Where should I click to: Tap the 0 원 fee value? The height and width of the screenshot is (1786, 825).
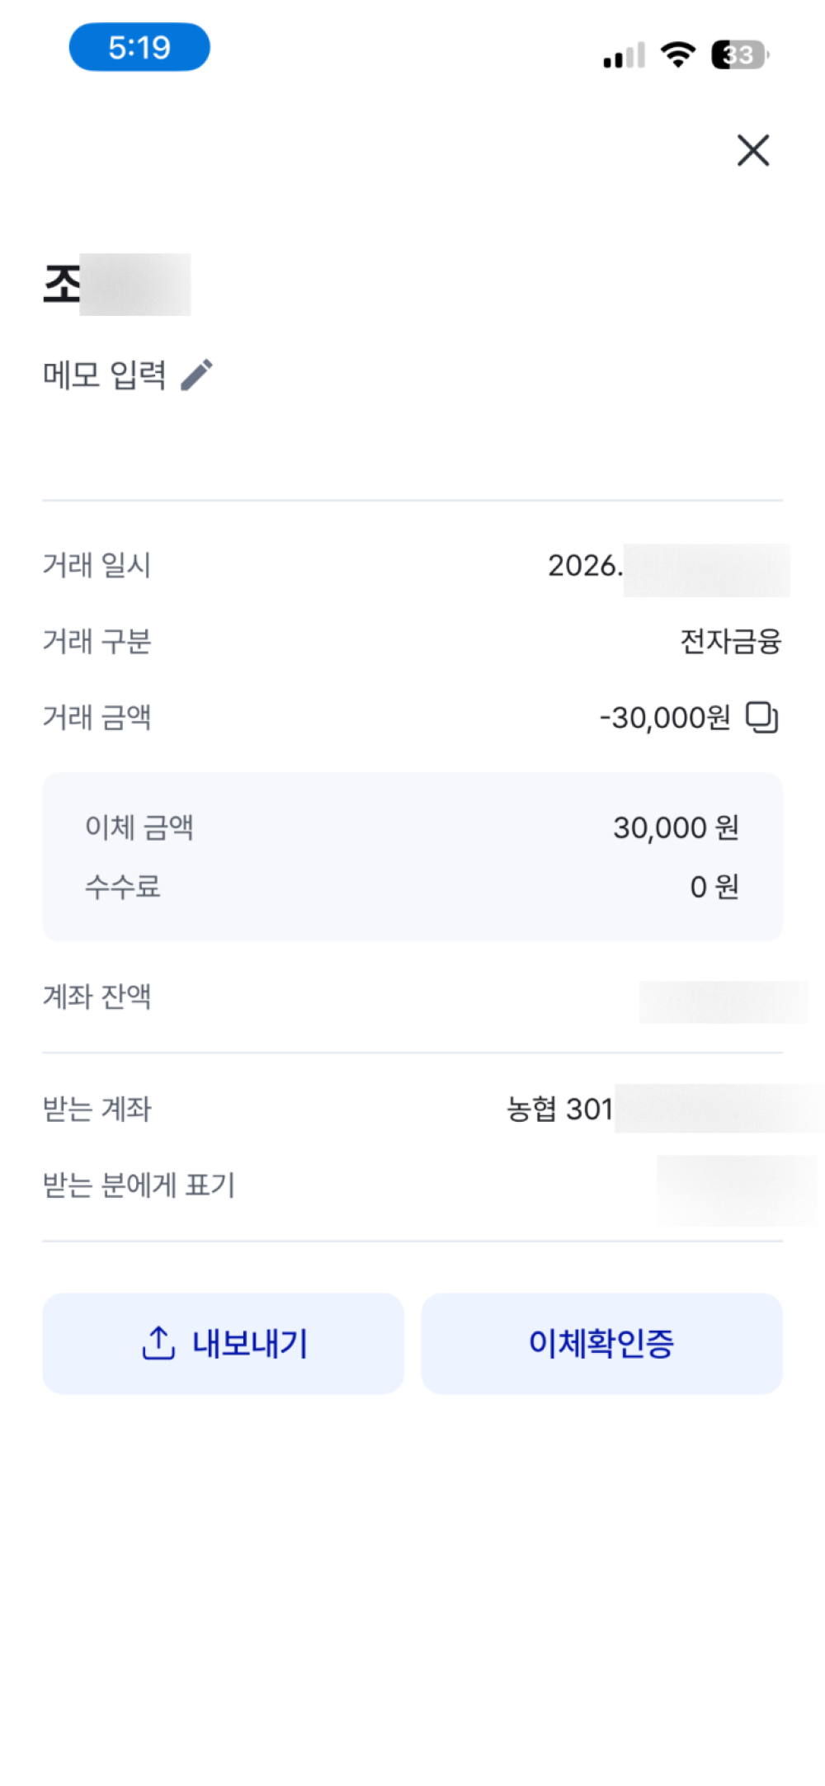click(x=714, y=887)
